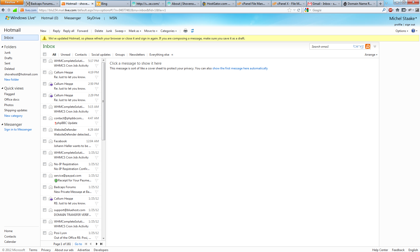Image resolution: width=420 pixels, height=252 pixels.
Task: Show Unread messages filter
Action: [x=65, y=55]
